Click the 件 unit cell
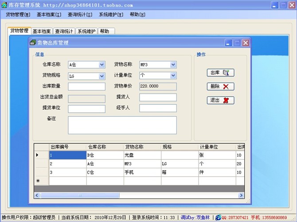 [x=217, y=172]
